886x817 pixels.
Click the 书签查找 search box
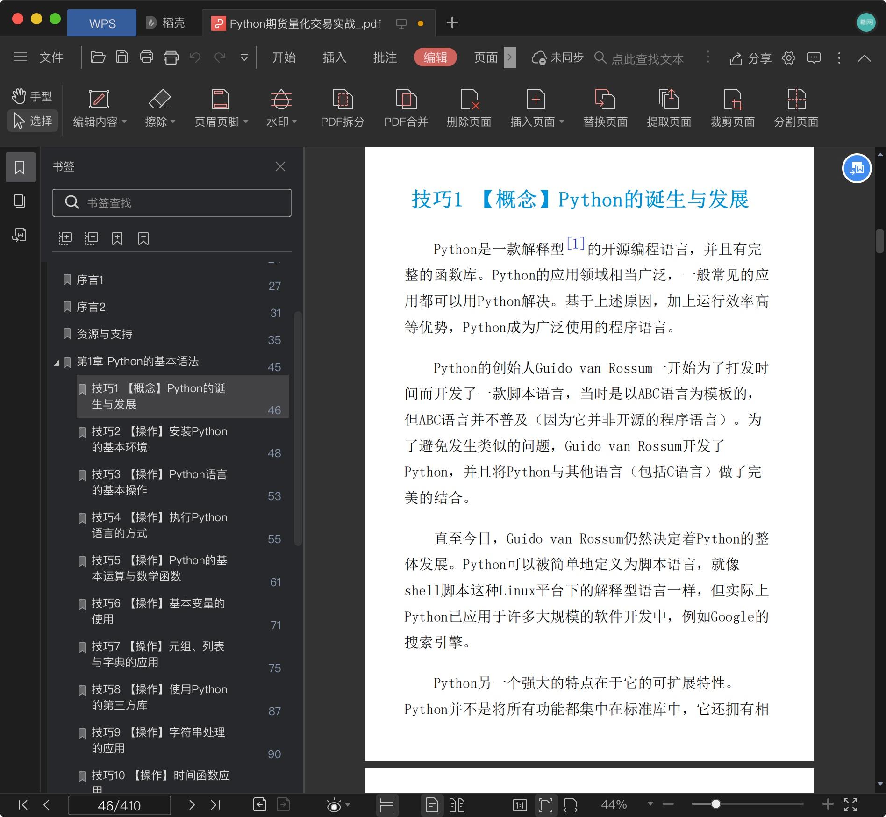click(x=172, y=202)
